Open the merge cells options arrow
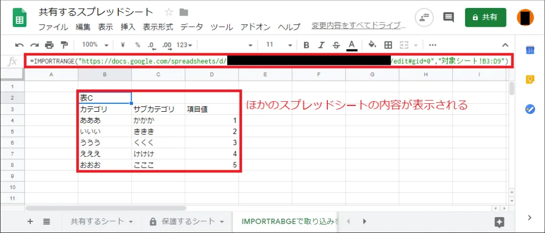 coord(415,45)
